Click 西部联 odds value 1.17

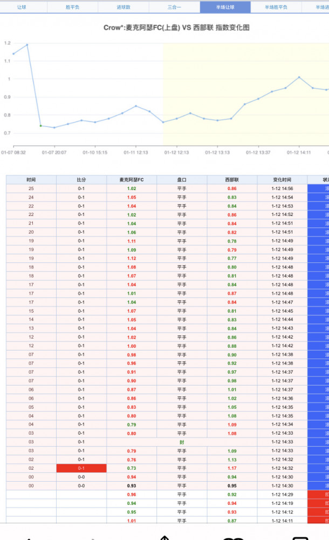point(232,468)
